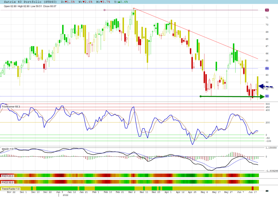Click the 66 price axis label
The height and width of the screenshot is (200, 278).
tap(267, 54)
